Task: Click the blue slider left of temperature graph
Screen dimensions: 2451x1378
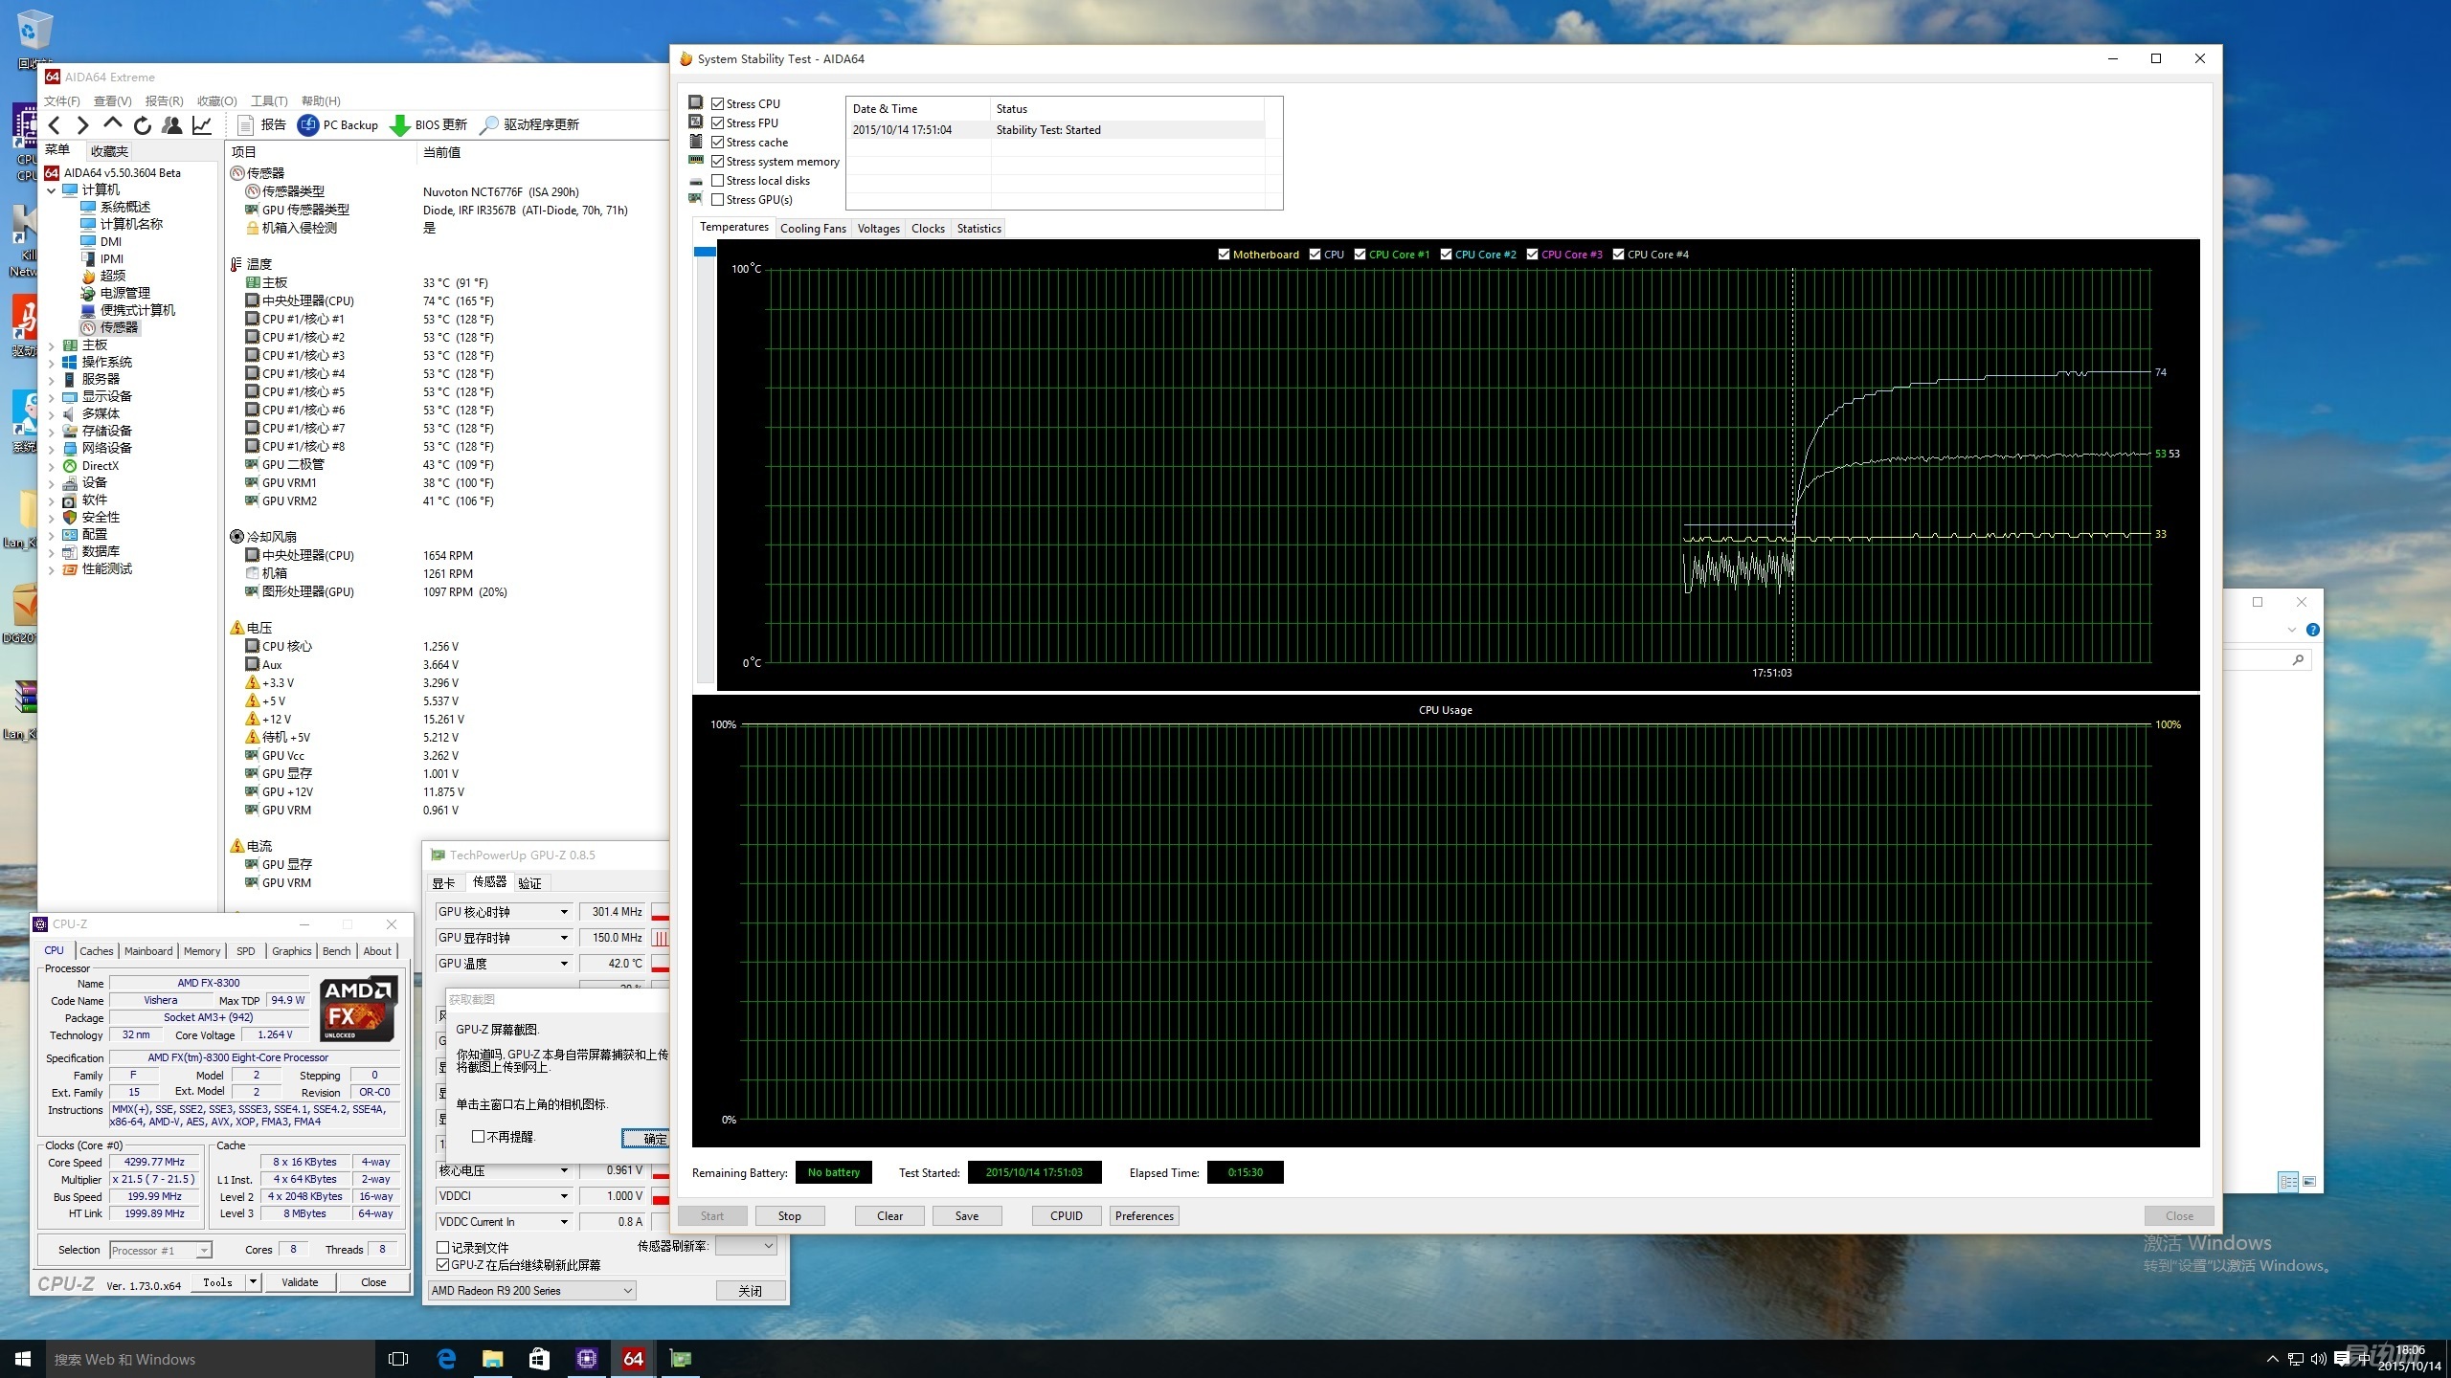Action: pos(705,252)
